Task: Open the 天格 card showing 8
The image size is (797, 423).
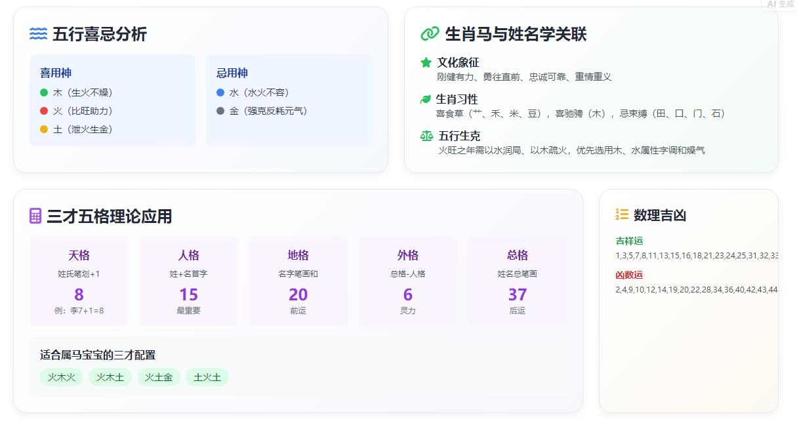Action: (79, 281)
